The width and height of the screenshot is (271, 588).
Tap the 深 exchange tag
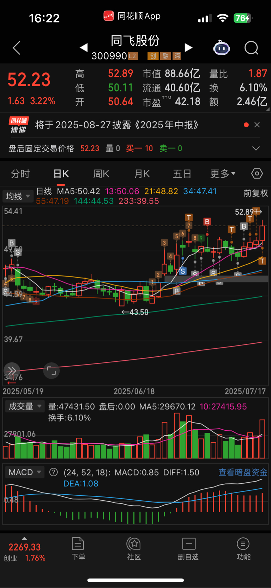177,56
